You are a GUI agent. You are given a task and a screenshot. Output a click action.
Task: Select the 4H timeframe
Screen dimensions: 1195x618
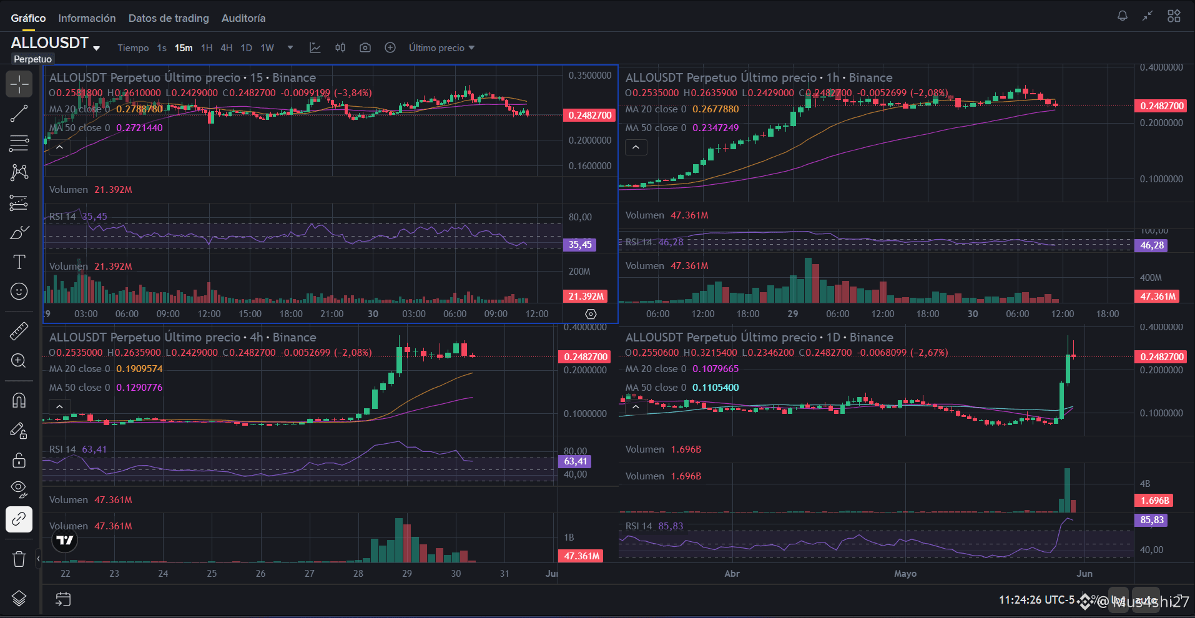(x=227, y=48)
